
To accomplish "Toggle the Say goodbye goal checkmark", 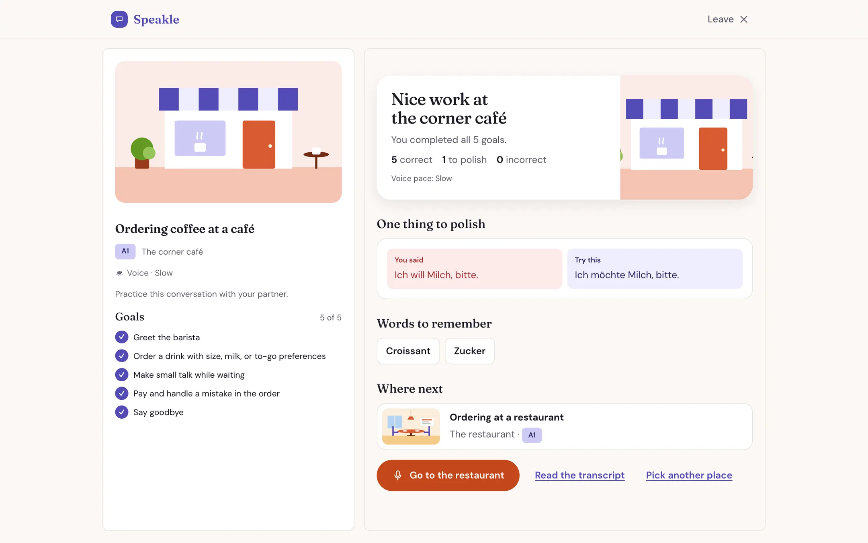I will (122, 412).
